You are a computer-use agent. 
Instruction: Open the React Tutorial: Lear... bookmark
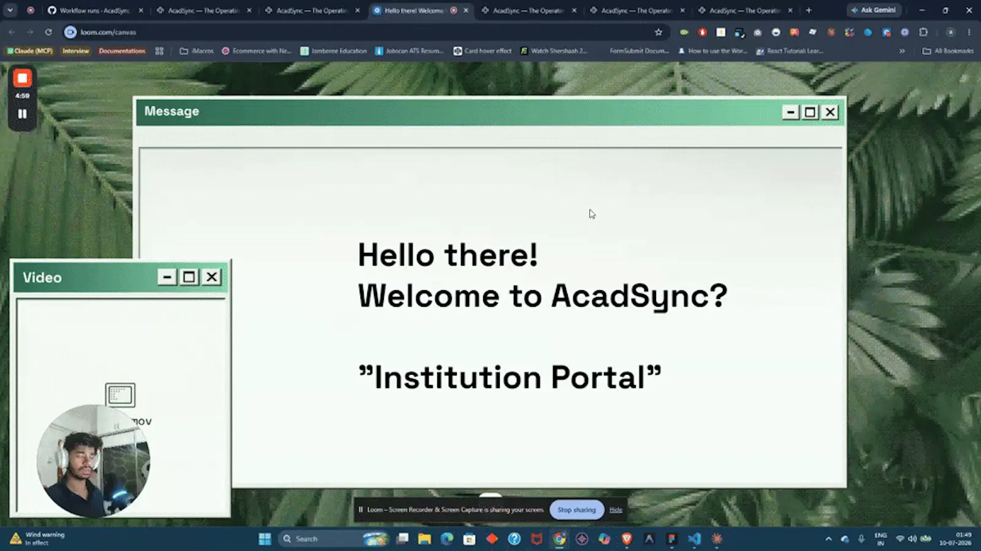(x=790, y=51)
